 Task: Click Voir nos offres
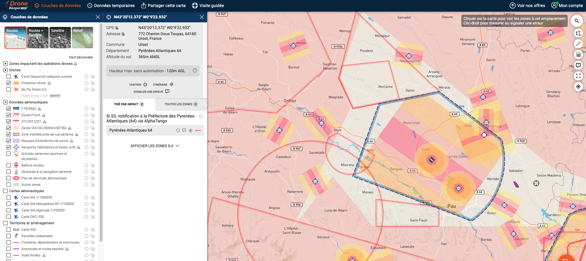point(527,6)
